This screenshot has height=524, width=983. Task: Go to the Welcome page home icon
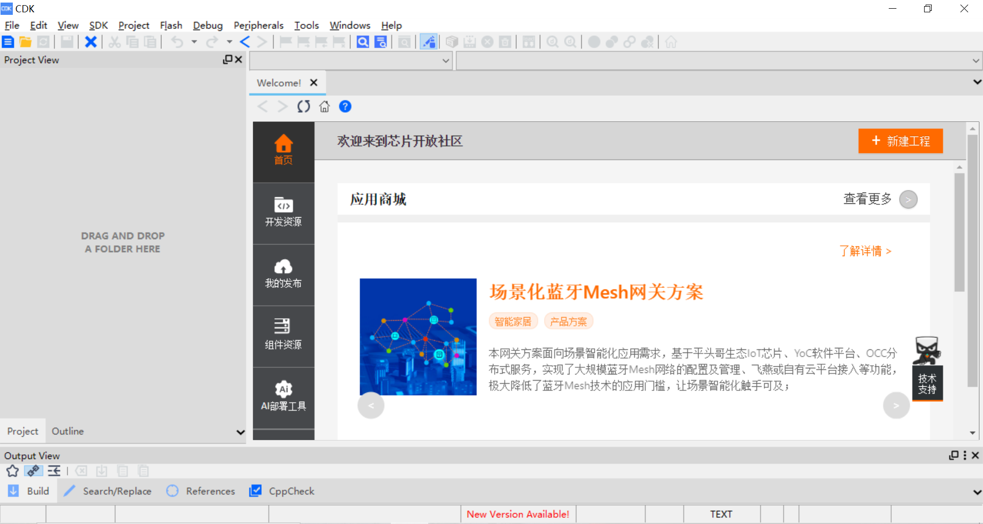[324, 107]
